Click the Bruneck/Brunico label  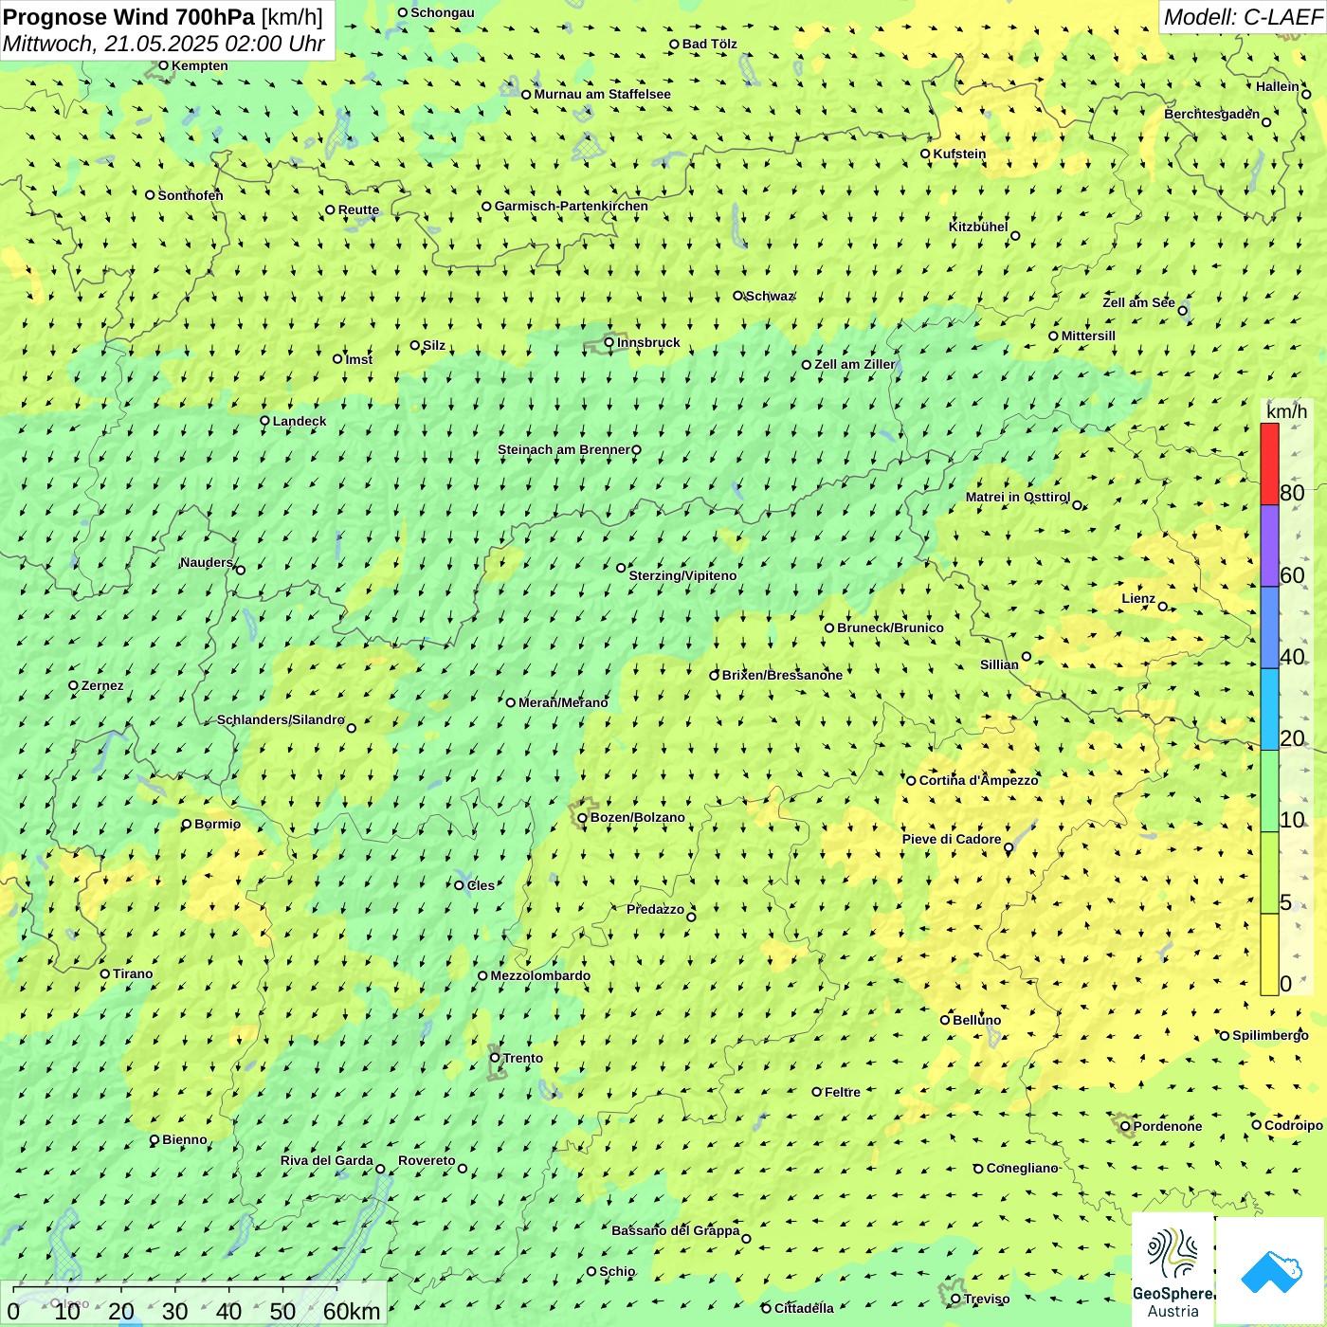tap(890, 627)
